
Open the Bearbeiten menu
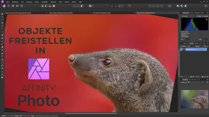pyautogui.click(x=15, y=2)
